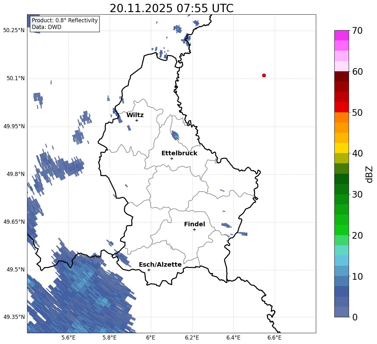Click the 6°E longitude label
377x344 pixels.
coord(151,338)
